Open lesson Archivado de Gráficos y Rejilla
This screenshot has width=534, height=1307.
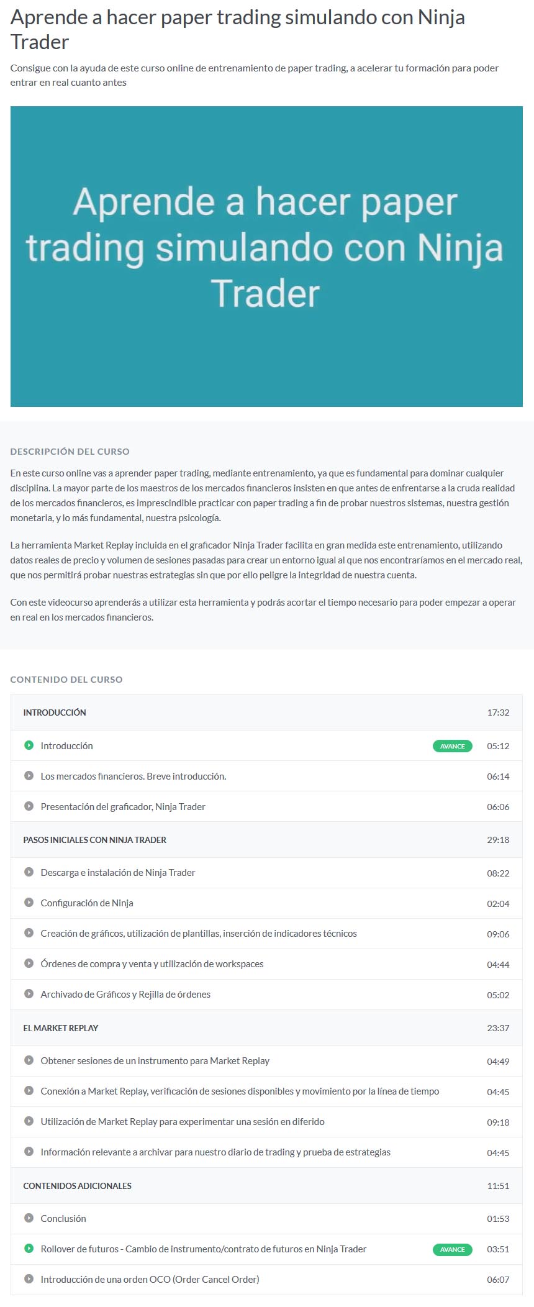(x=125, y=994)
